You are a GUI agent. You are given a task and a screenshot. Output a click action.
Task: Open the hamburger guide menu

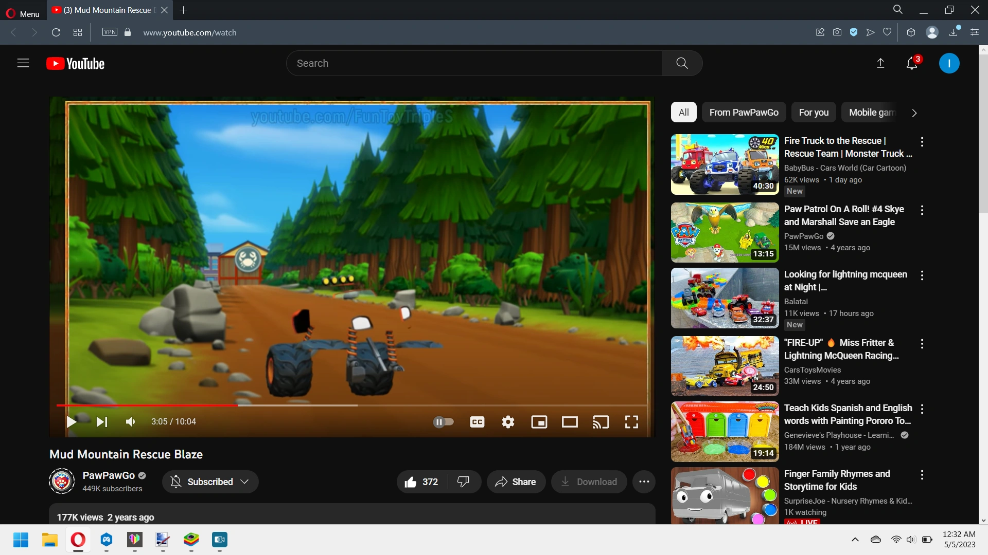[23, 63]
